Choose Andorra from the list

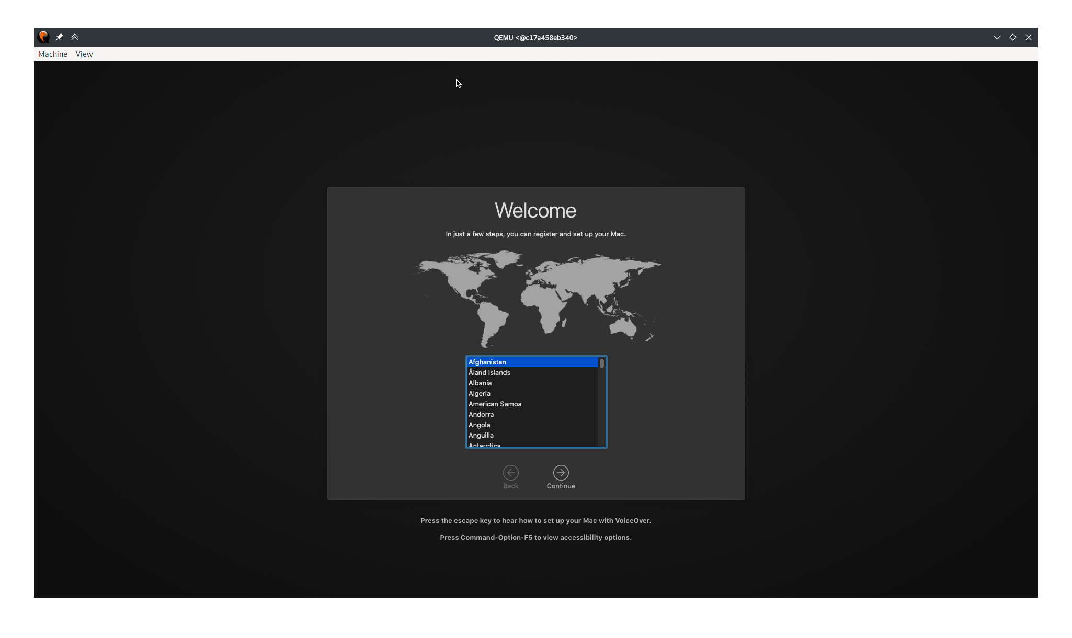tap(481, 414)
